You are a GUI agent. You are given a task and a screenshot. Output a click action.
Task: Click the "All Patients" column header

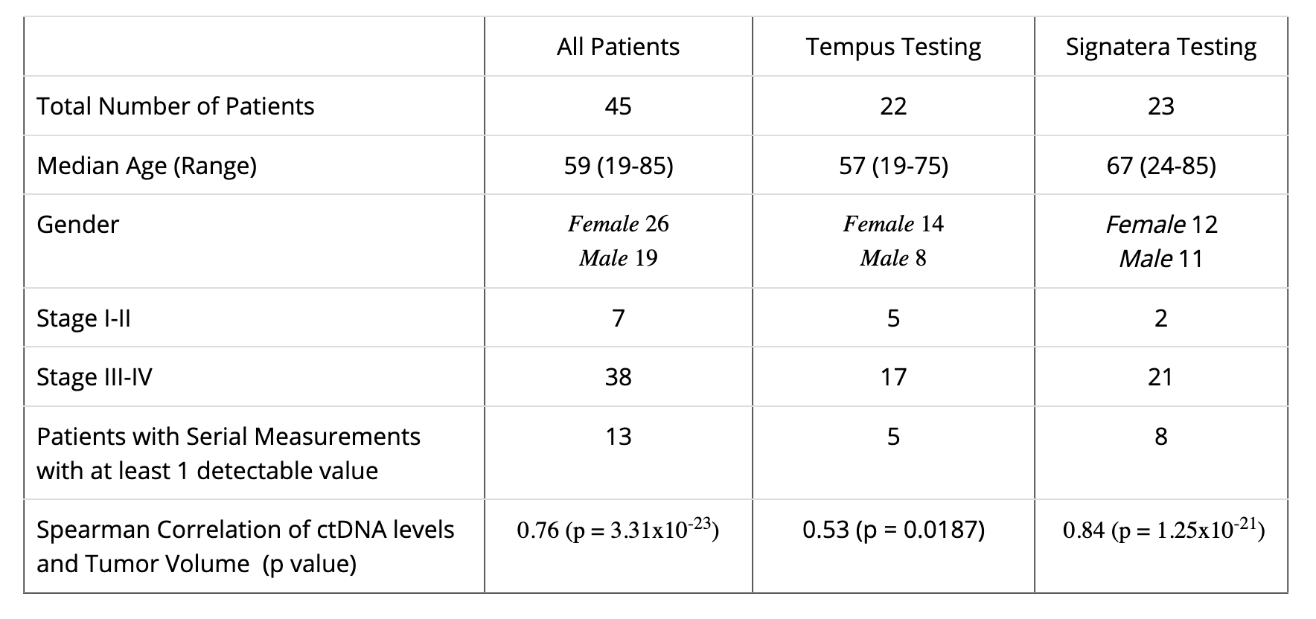pos(618,47)
